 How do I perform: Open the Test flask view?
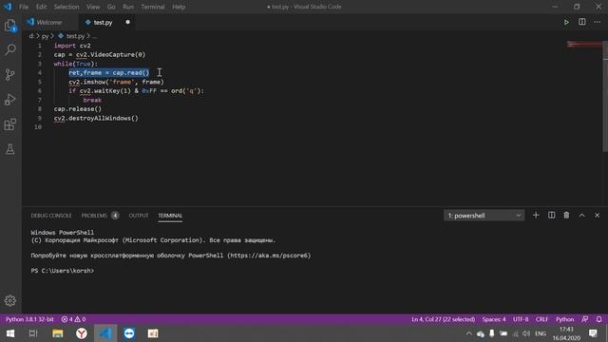(10, 149)
